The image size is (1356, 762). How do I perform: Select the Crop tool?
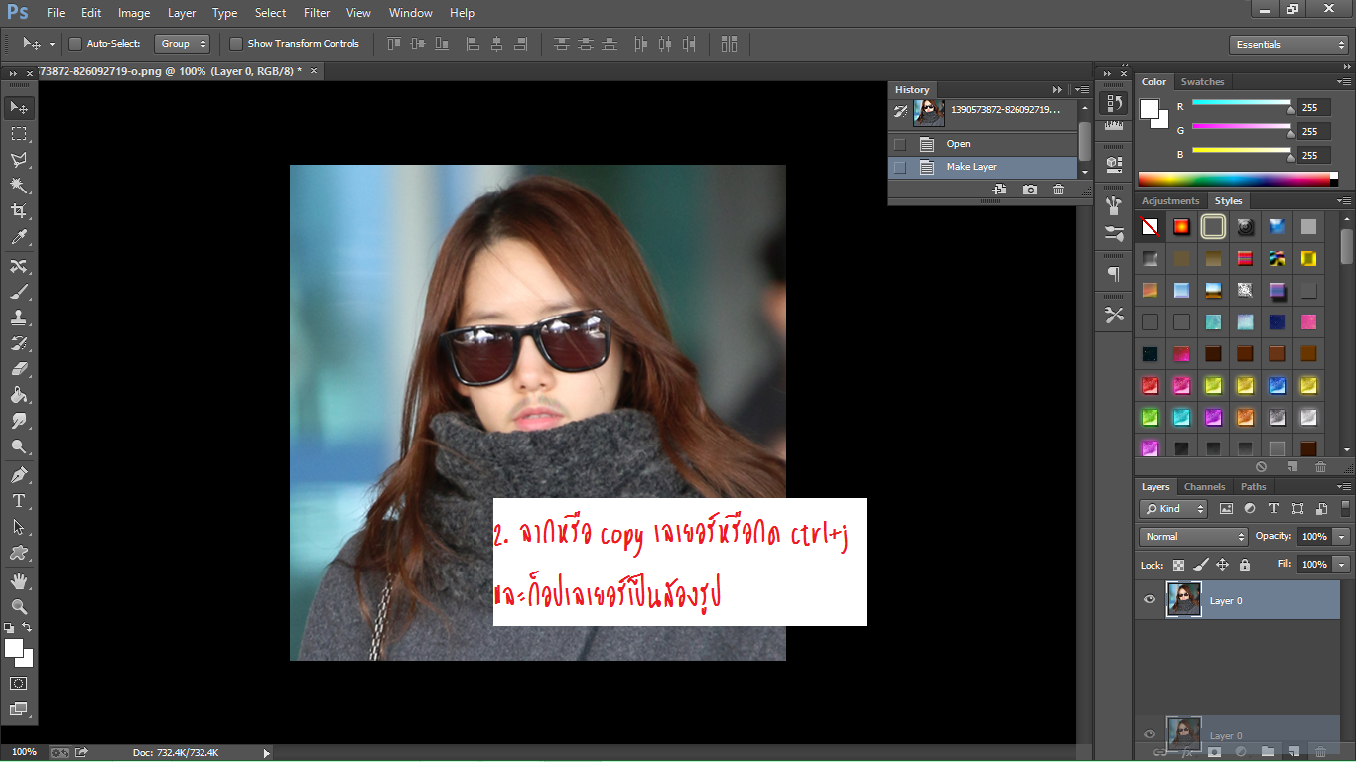click(19, 211)
